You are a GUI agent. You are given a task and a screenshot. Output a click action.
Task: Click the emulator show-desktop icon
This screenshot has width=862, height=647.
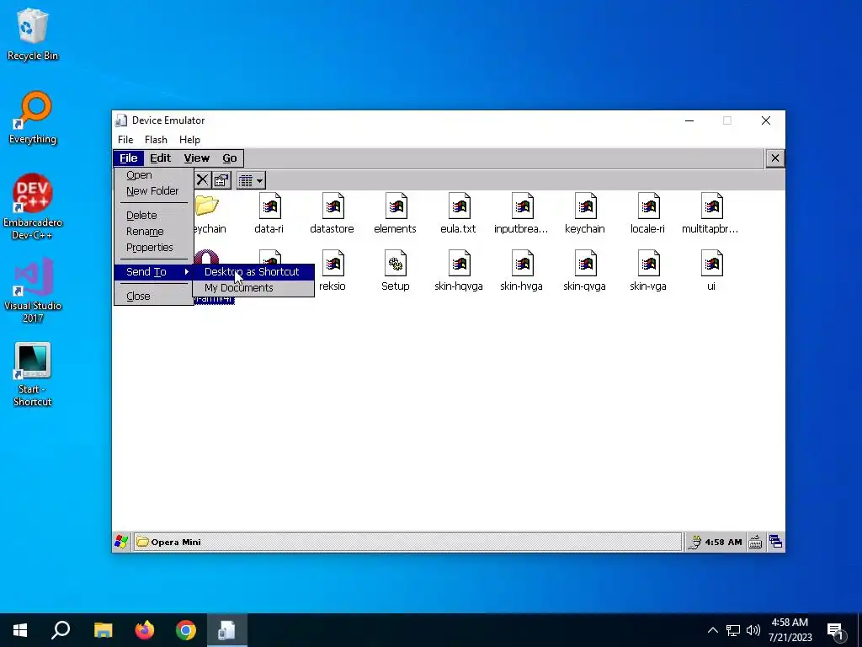[775, 542]
